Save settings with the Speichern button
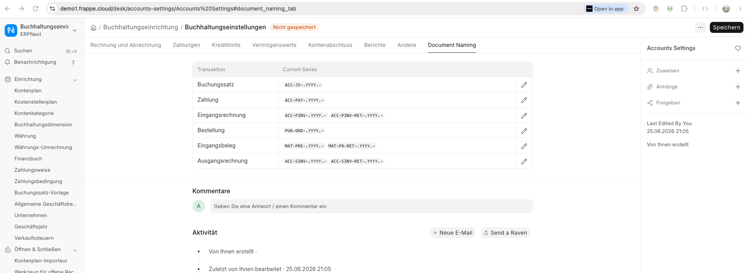 tap(726, 27)
